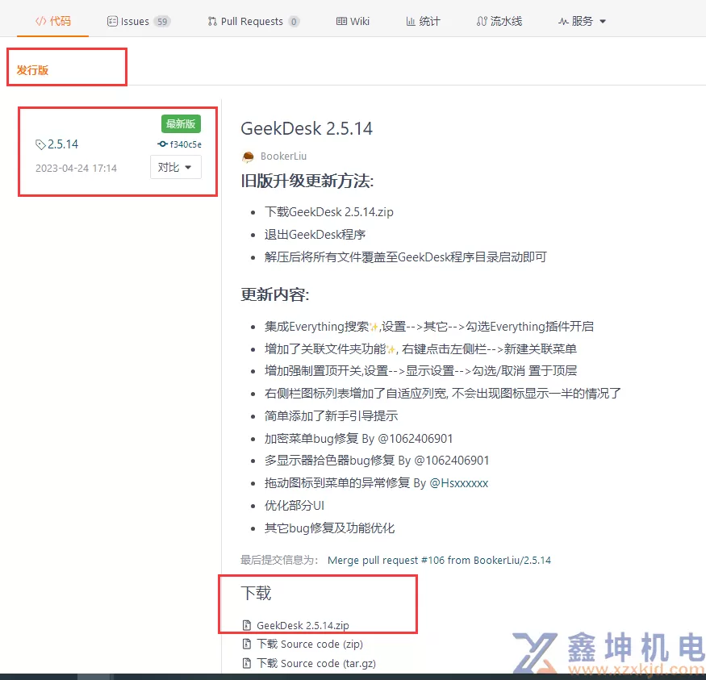The height and width of the screenshot is (680, 706).
Task: Open the 统计 statistics tab
Action: click(x=423, y=21)
